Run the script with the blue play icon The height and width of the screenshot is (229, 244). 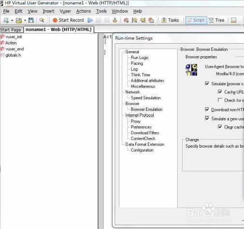pos(90,20)
